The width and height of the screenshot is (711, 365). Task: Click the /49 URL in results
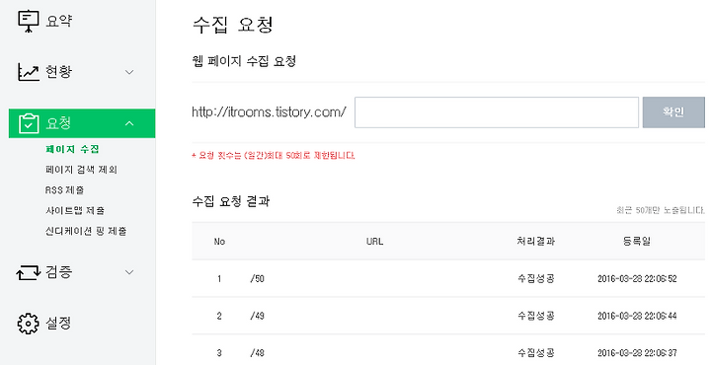(257, 316)
